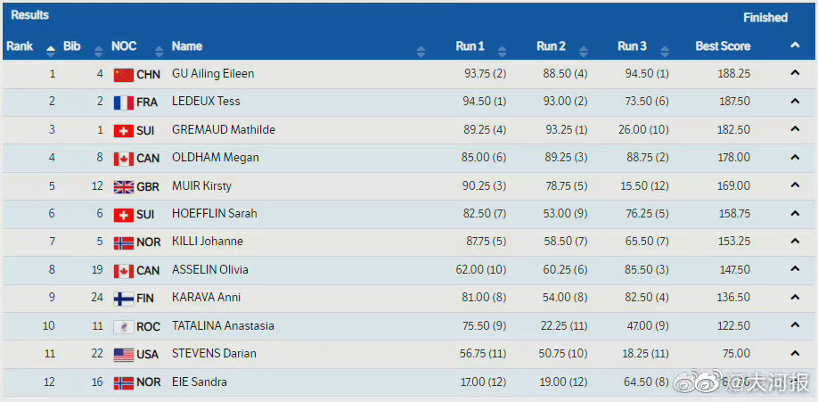Expand LEDEUX Tess row chevron
Viewport: 818px width, 402px height.
(x=794, y=102)
